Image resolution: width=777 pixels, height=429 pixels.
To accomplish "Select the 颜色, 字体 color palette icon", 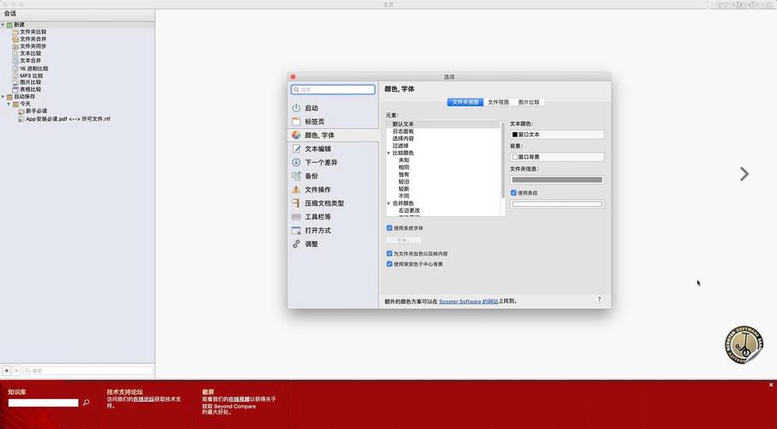I will (x=296, y=135).
